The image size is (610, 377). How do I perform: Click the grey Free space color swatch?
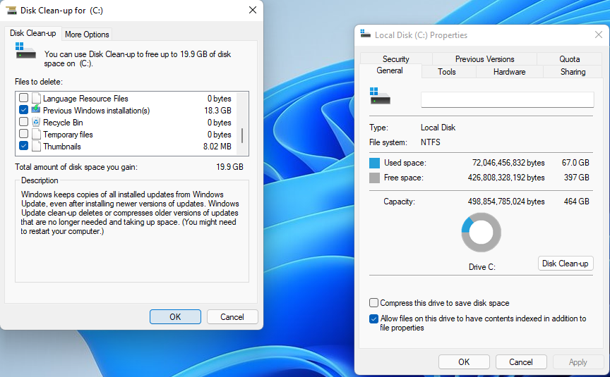click(x=374, y=178)
